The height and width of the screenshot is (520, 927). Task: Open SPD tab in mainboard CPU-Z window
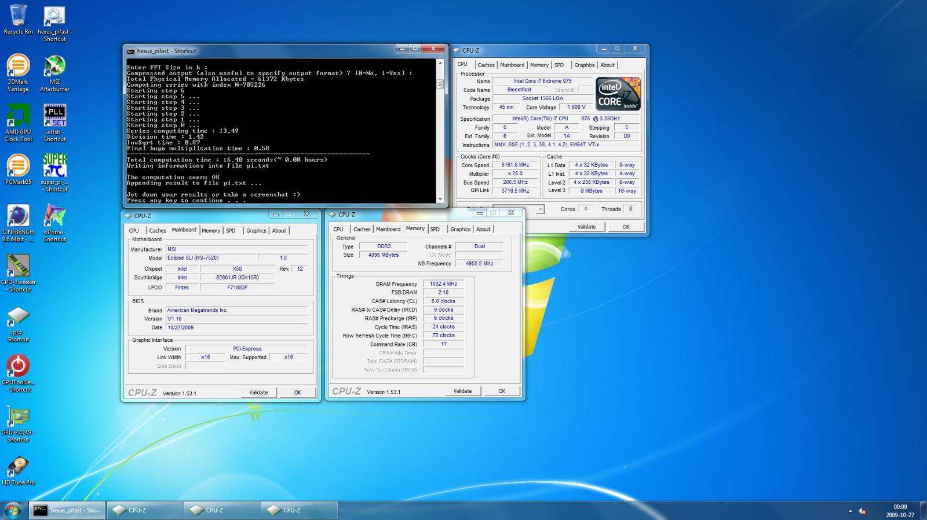coord(231,230)
